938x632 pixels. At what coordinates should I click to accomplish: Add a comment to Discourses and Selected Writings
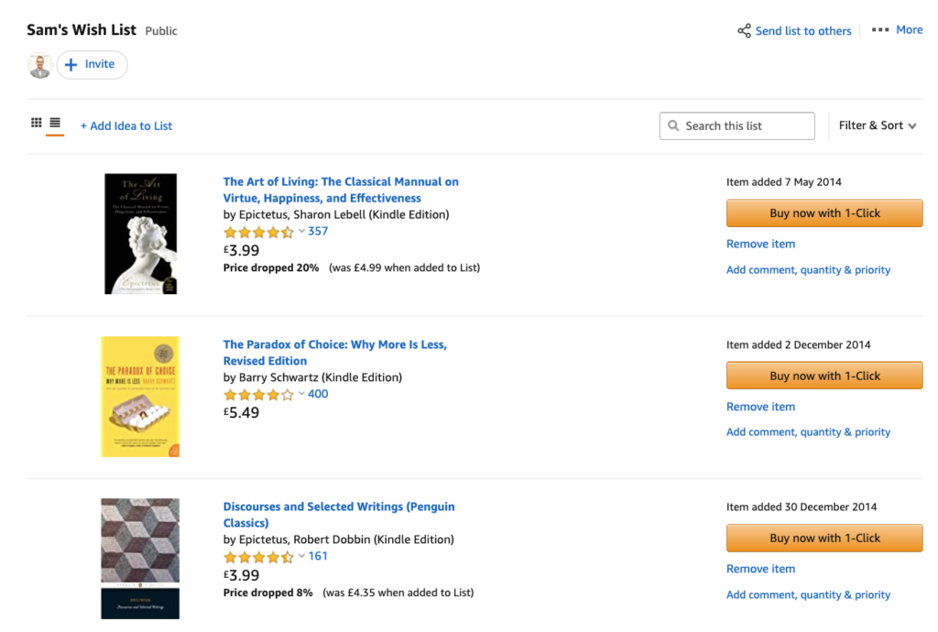click(808, 594)
